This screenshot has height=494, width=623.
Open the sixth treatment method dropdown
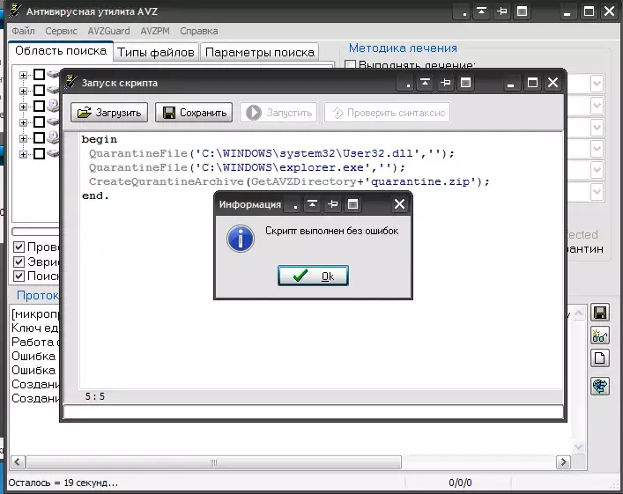pyautogui.click(x=597, y=192)
